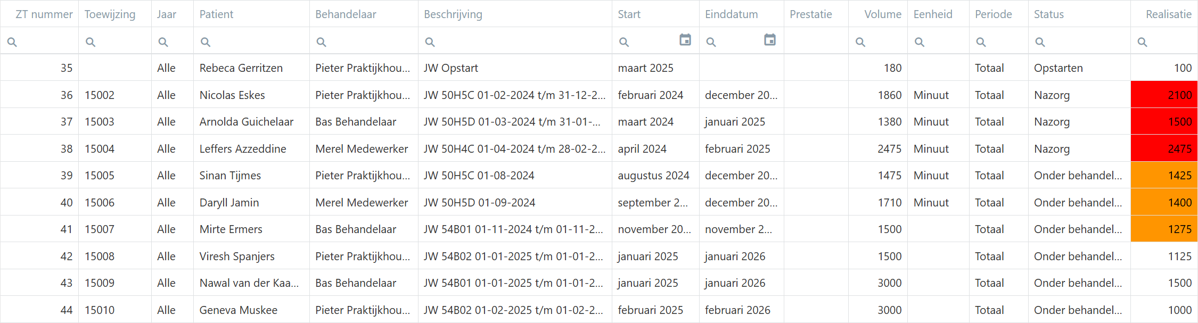Click the Behandelaar filter search icon
Image resolution: width=1198 pixels, height=323 pixels.
(321, 42)
